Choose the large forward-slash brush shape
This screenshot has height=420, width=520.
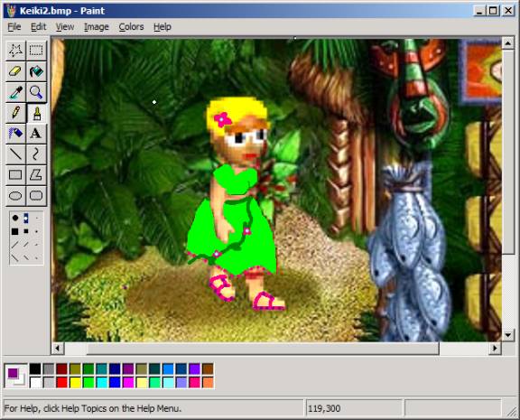click(x=15, y=245)
